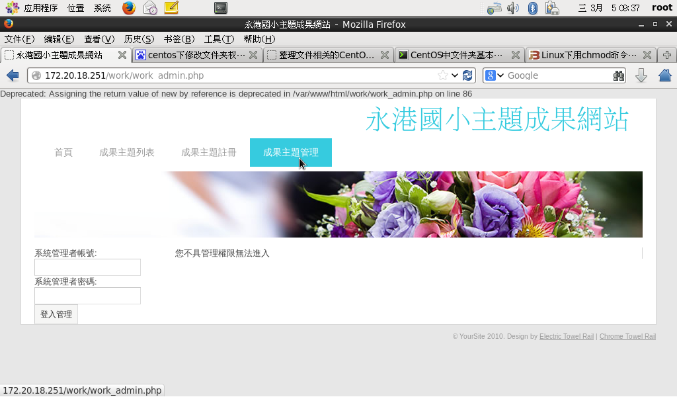Close the CentOS中文件夹基本 tab
This screenshot has width=677, height=397.
516,55
